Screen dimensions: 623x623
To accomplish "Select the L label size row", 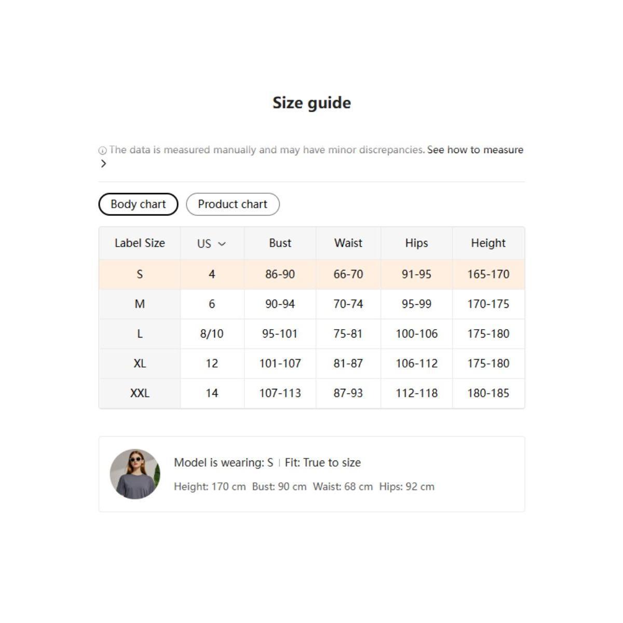I will 140,334.
